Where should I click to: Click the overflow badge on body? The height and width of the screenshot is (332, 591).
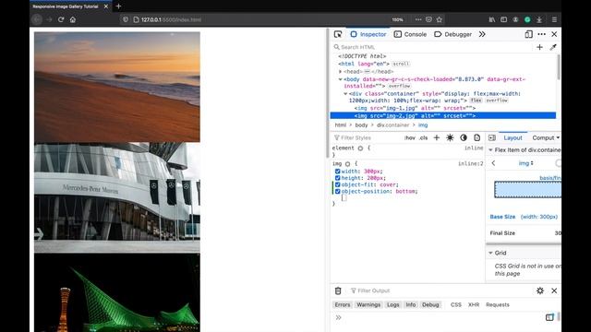point(399,86)
